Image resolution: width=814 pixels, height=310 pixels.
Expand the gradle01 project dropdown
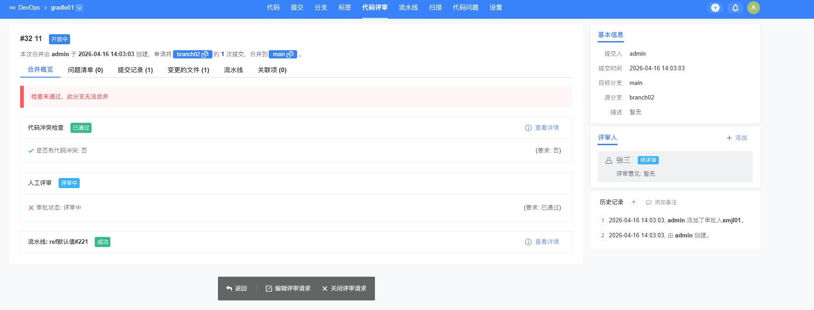[x=79, y=8]
